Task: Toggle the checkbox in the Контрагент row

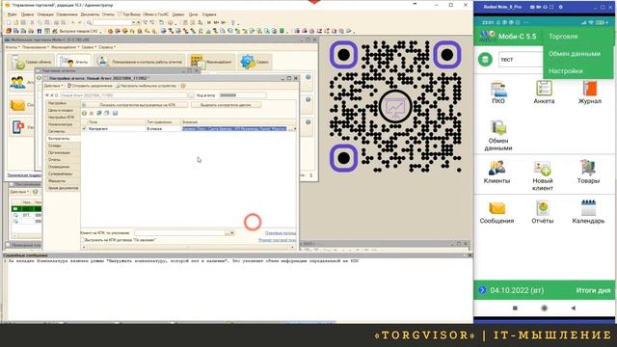Action: tap(84, 128)
